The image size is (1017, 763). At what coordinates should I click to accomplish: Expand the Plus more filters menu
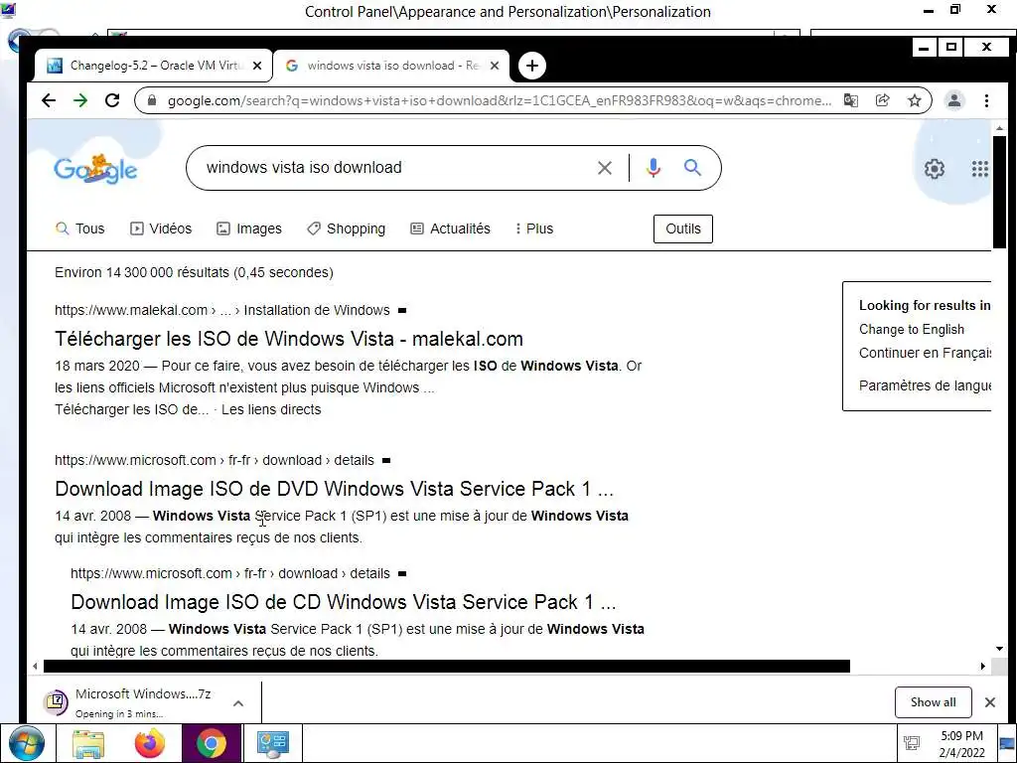(x=534, y=229)
